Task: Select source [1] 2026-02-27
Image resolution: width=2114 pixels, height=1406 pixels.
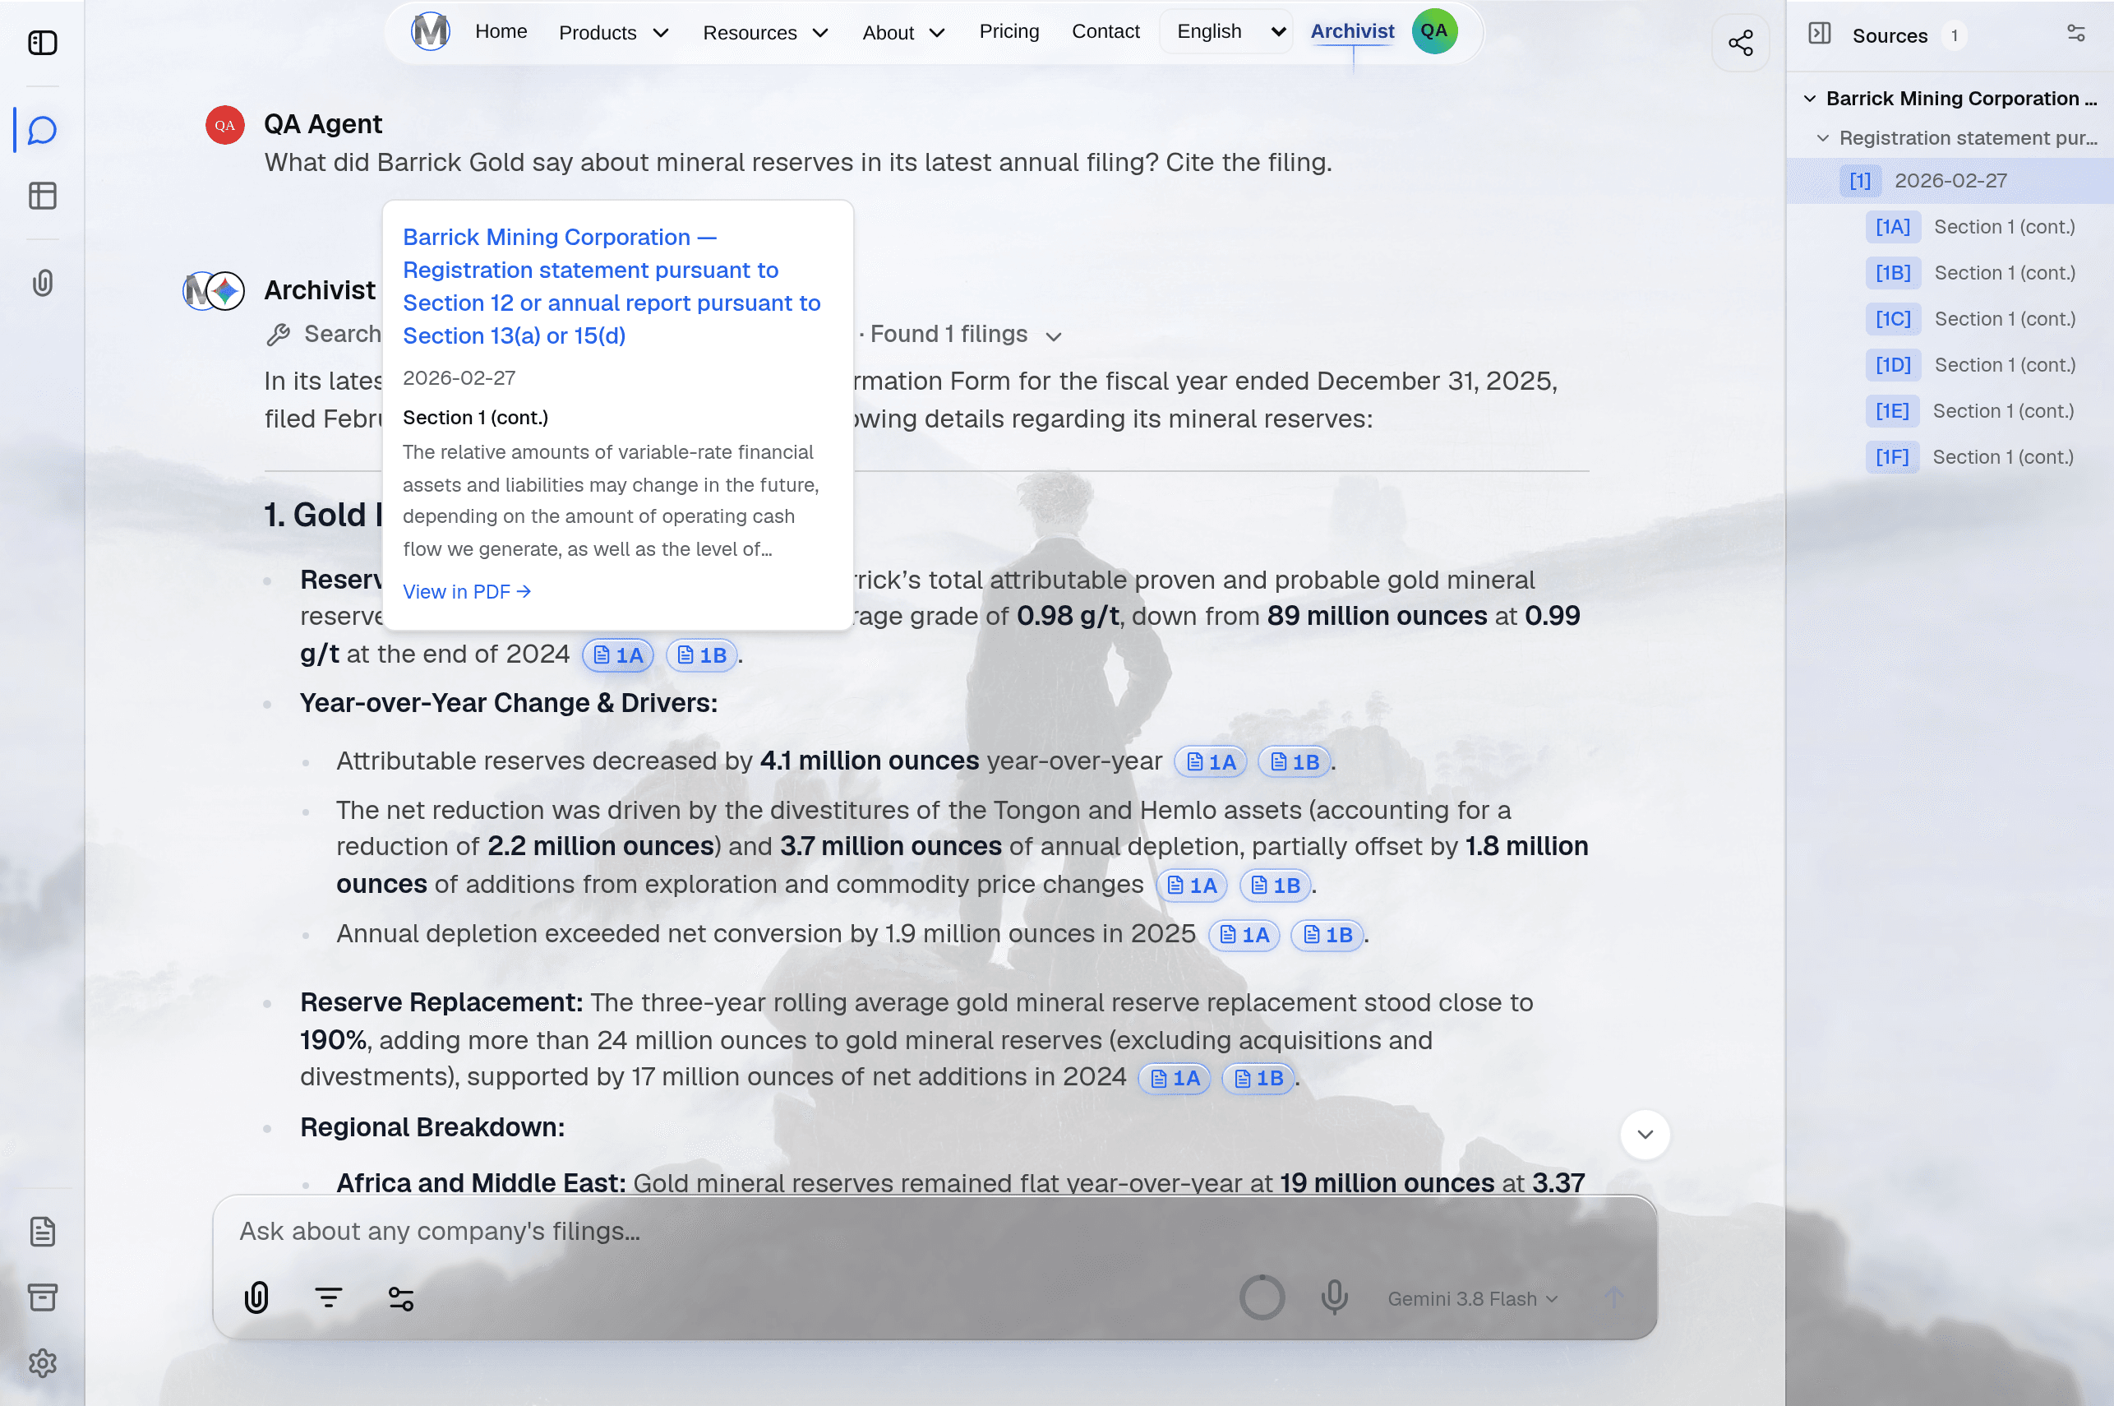Action: coord(1949,180)
